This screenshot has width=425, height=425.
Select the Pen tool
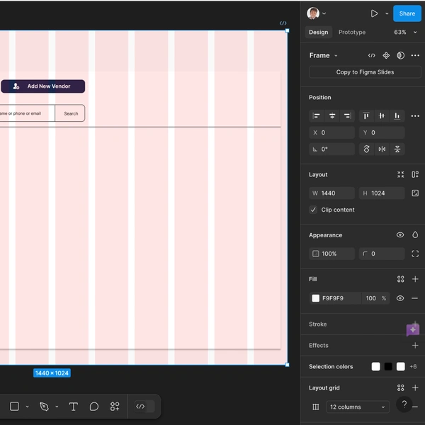click(44, 407)
